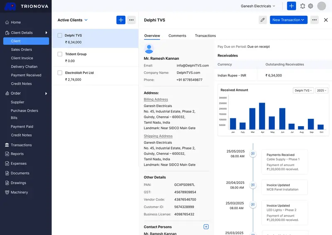
Task: Click the user profile avatar
Action: click(x=322, y=6)
